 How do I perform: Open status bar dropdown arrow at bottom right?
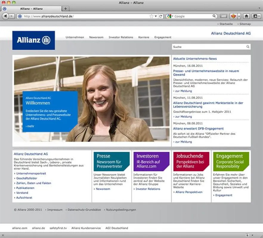click(252, 235)
